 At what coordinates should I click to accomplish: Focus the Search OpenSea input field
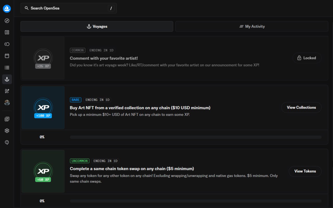(x=69, y=8)
